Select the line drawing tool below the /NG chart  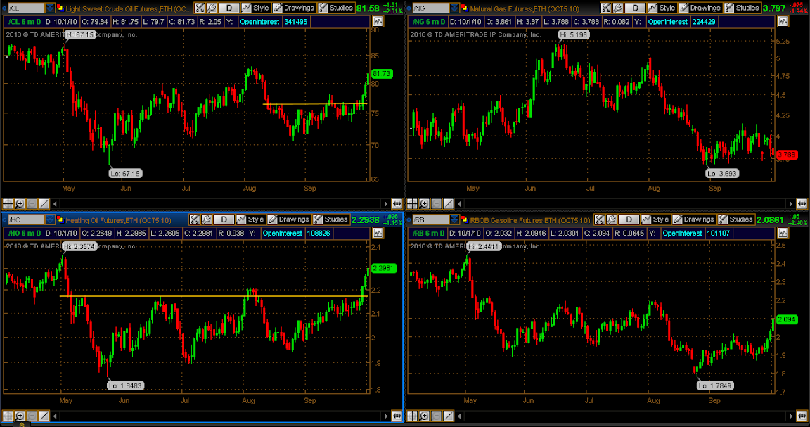(449, 204)
